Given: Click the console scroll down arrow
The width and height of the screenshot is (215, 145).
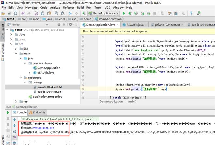Looking at the screenshot, I should click(x=14, y=126).
